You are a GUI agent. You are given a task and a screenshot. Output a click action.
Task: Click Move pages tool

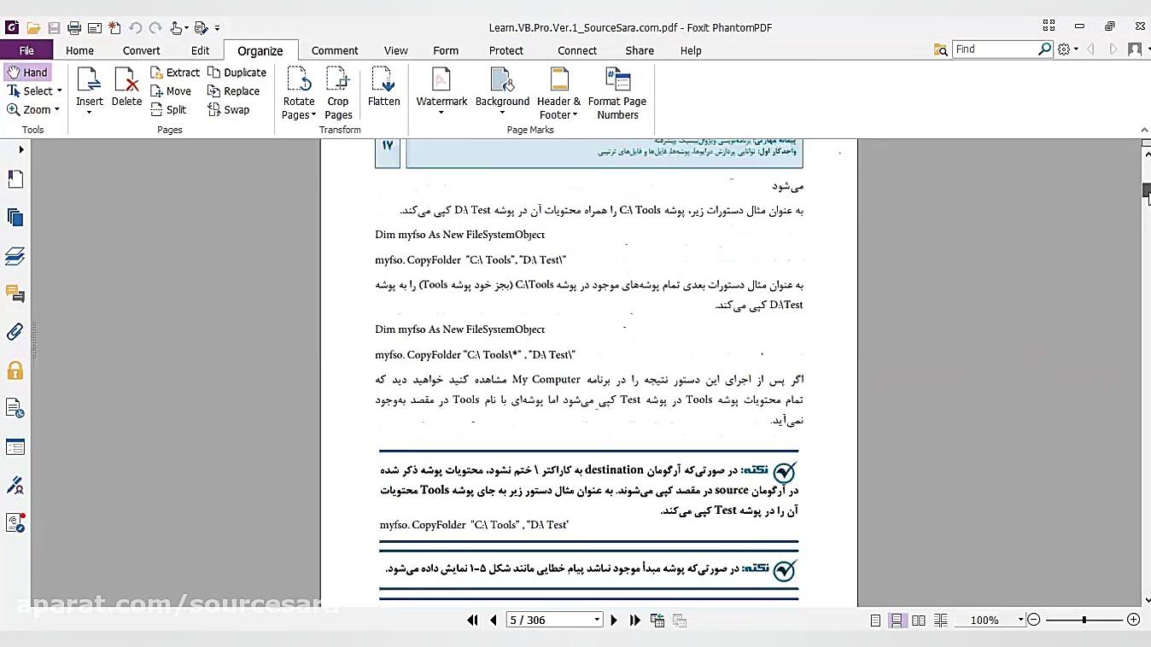171,91
